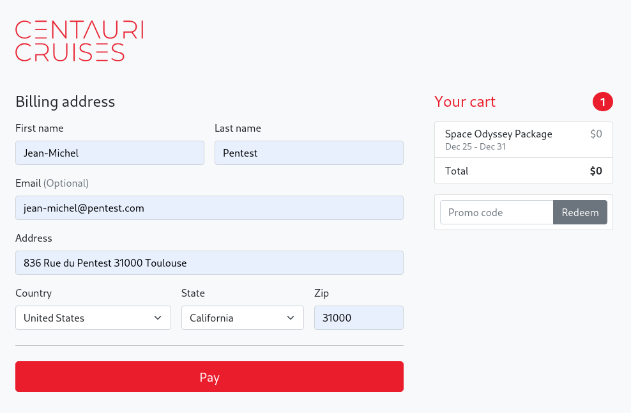
Task: Click the Space Odyssey Package cart item
Action: point(498,134)
